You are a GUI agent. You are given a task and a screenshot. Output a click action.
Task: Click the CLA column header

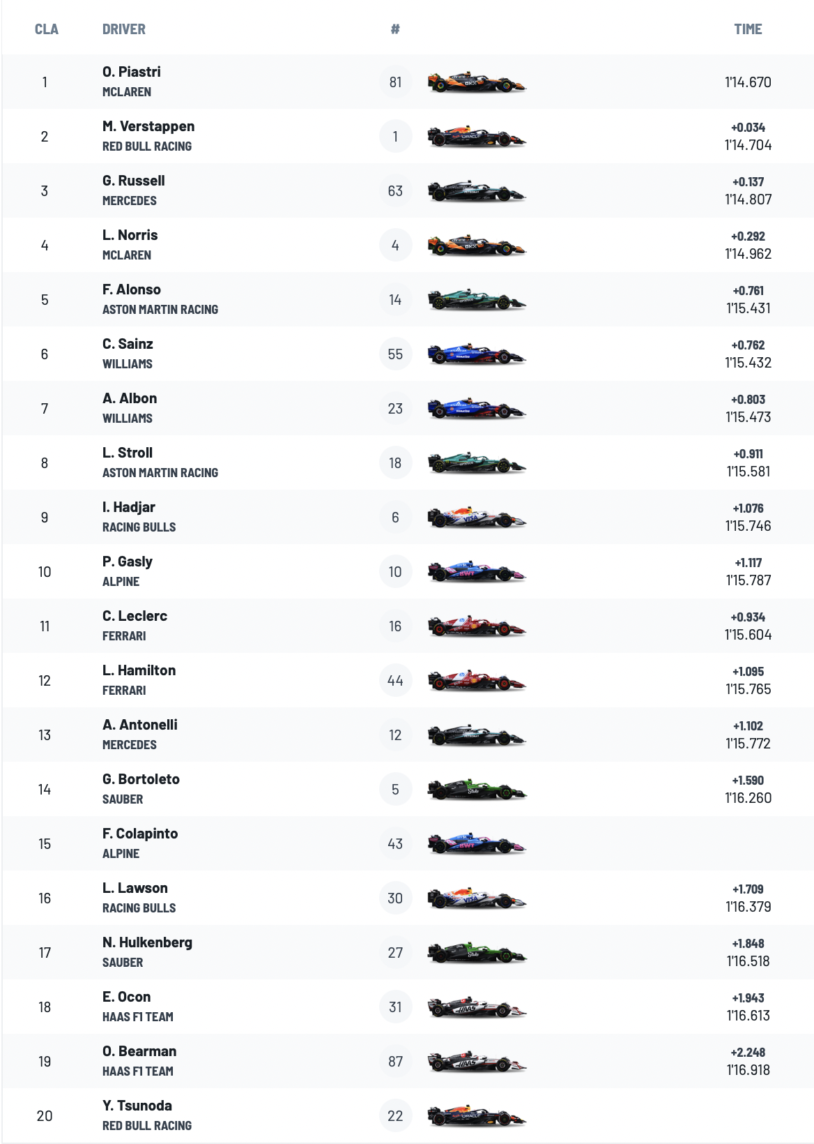pos(47,29)
